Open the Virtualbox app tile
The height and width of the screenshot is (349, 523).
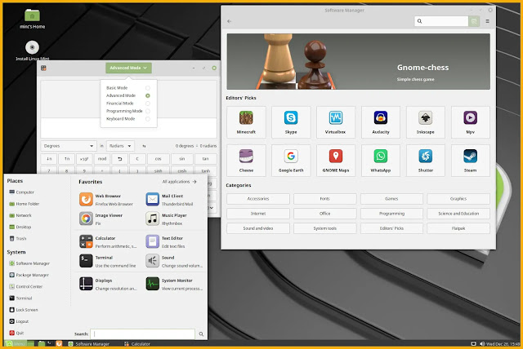336,122
